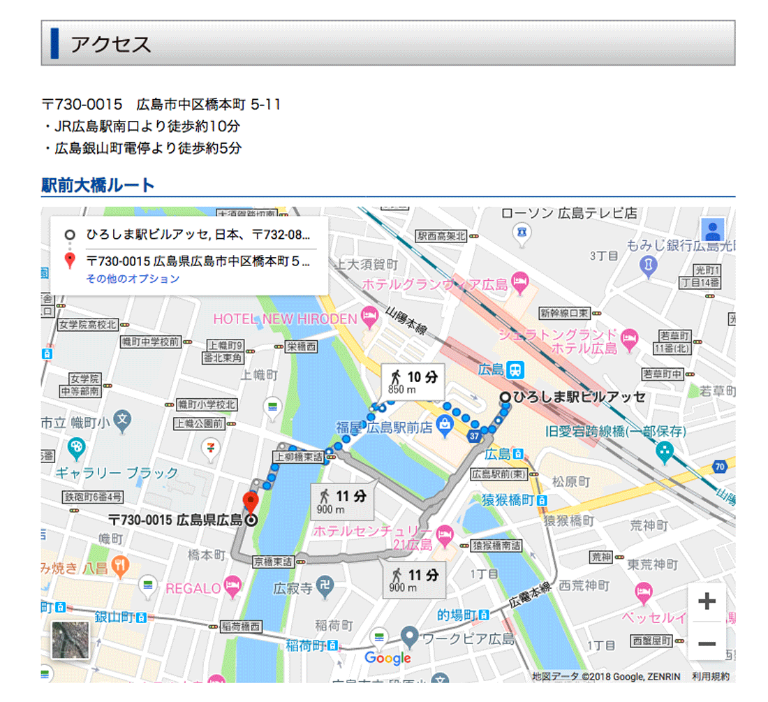The height and width of the screenshot is (702, 768).
Task: Click the 猿猴橋南詰 intersection label
Action: click(496, 546)
